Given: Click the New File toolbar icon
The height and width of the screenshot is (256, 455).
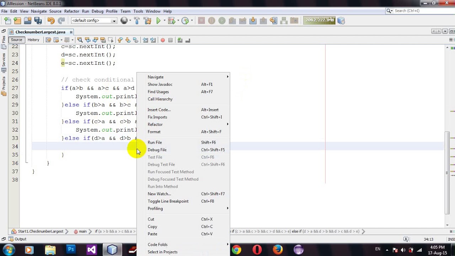Looking at the screenshot, I should pyautogui.click(x=7, y=21).
